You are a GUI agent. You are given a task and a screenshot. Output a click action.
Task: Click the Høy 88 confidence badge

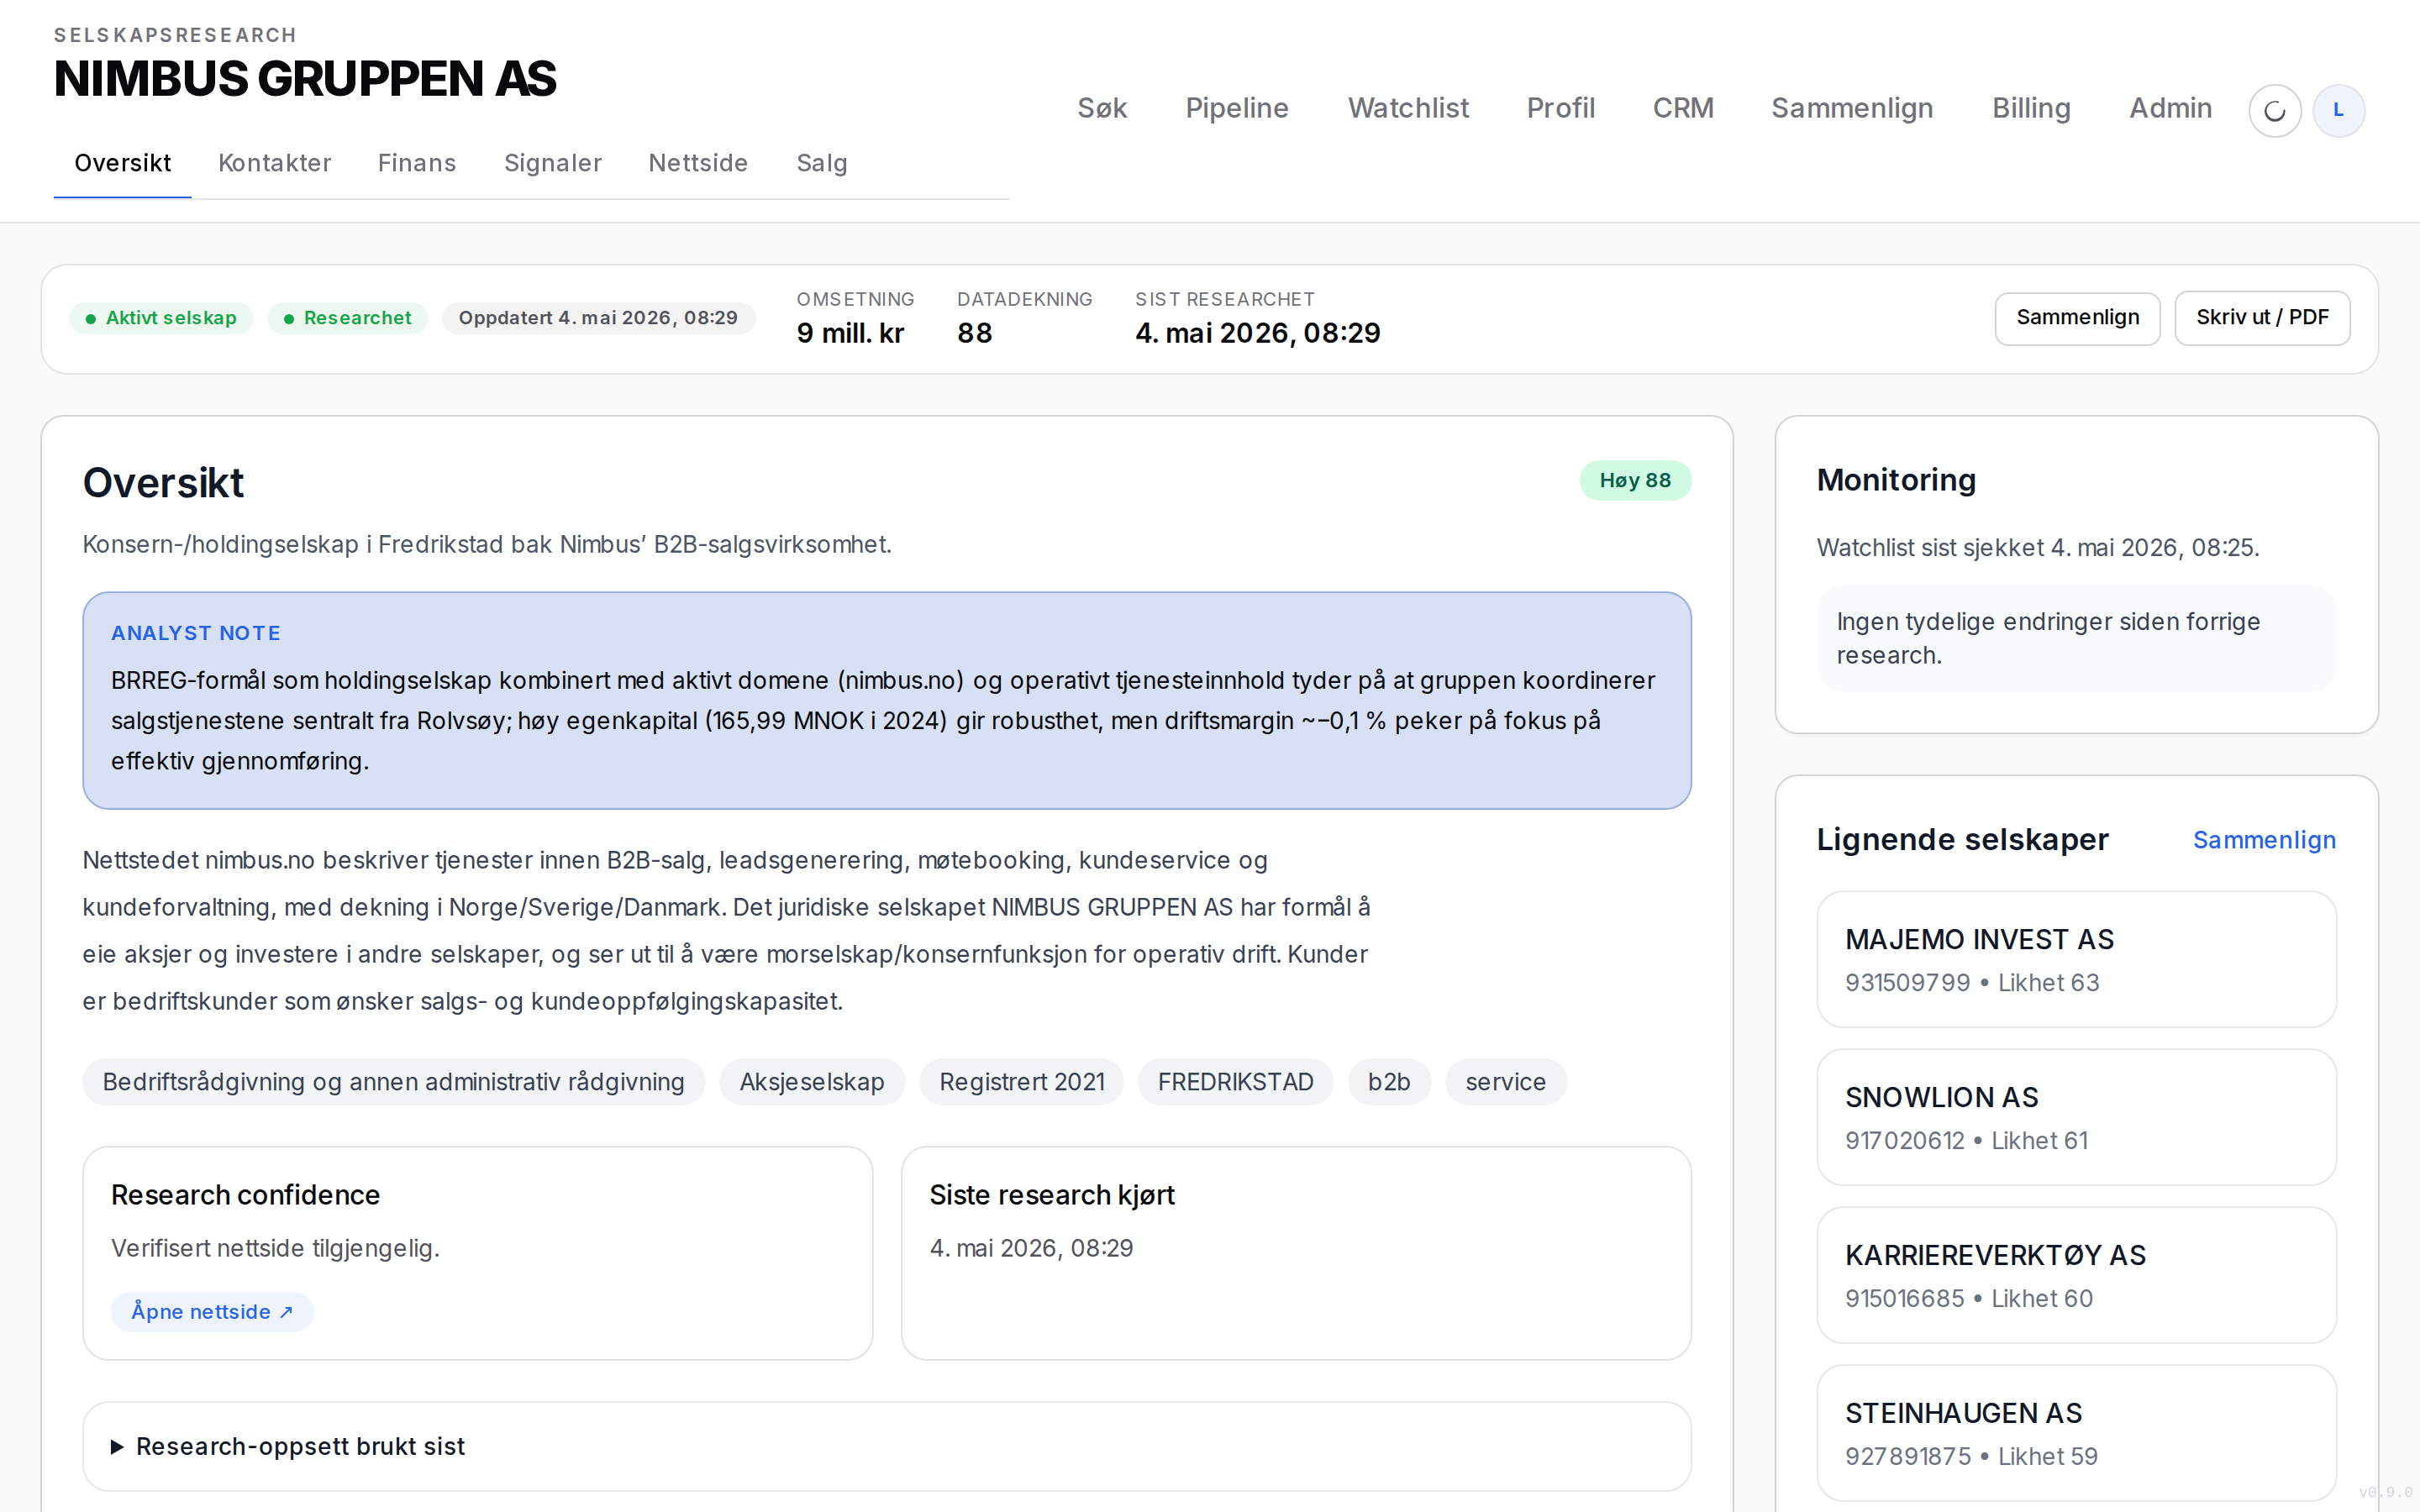[1635, 480]
